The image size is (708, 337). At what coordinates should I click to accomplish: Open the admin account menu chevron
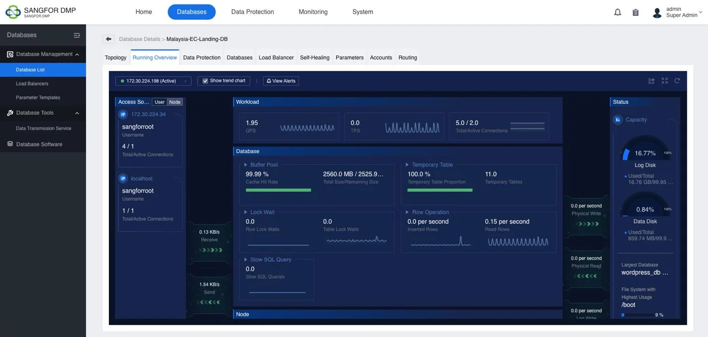pyautogui.click(x=701, y=12)
